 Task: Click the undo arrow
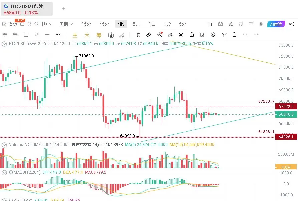point(245,35)
